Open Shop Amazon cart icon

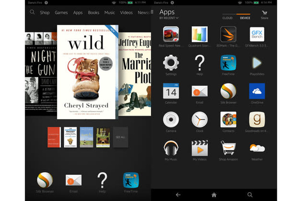[x=228, y=148]
